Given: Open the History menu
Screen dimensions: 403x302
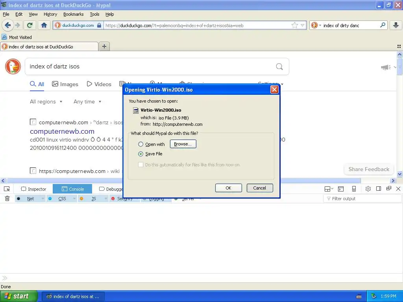Looking at the screenshot, I should (50, 14).
